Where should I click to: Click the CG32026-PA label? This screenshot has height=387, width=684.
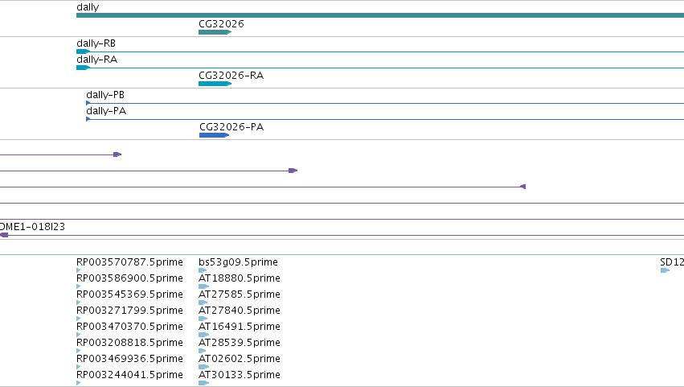tap(231, 126)
